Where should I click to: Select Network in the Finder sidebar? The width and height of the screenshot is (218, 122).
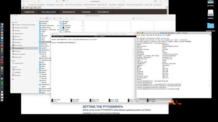[x=16, y=75]
